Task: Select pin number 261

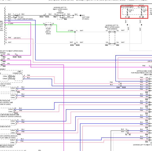Action: (147, 104)
